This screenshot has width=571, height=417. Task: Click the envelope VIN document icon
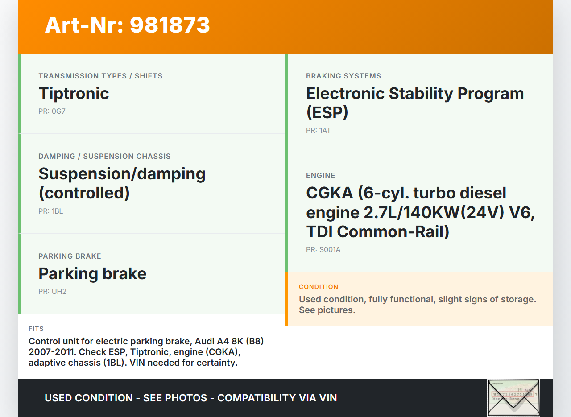[513, 397]
